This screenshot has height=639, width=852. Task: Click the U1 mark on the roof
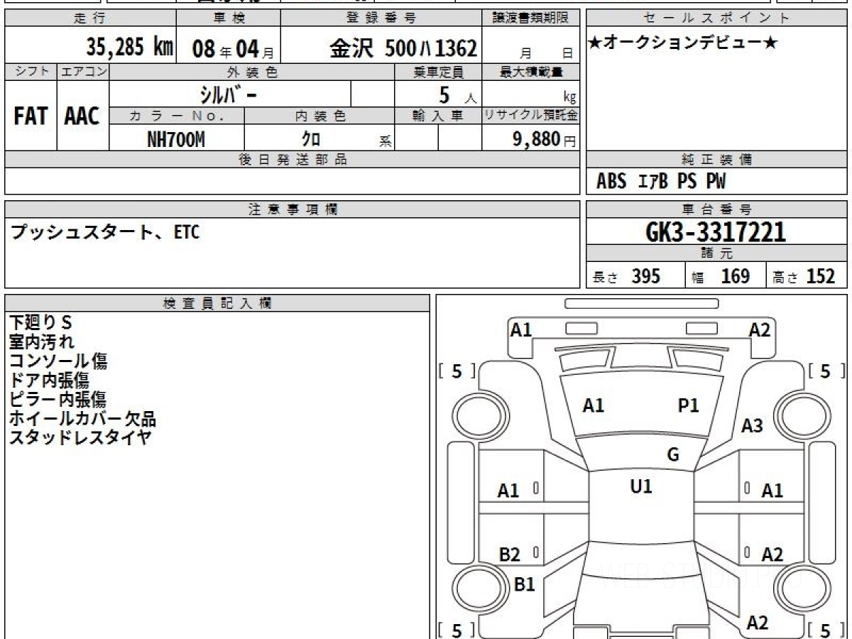click(640, 486)
